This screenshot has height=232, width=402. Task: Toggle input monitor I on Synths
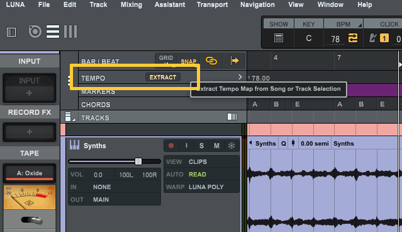click(x=186, y=146)
